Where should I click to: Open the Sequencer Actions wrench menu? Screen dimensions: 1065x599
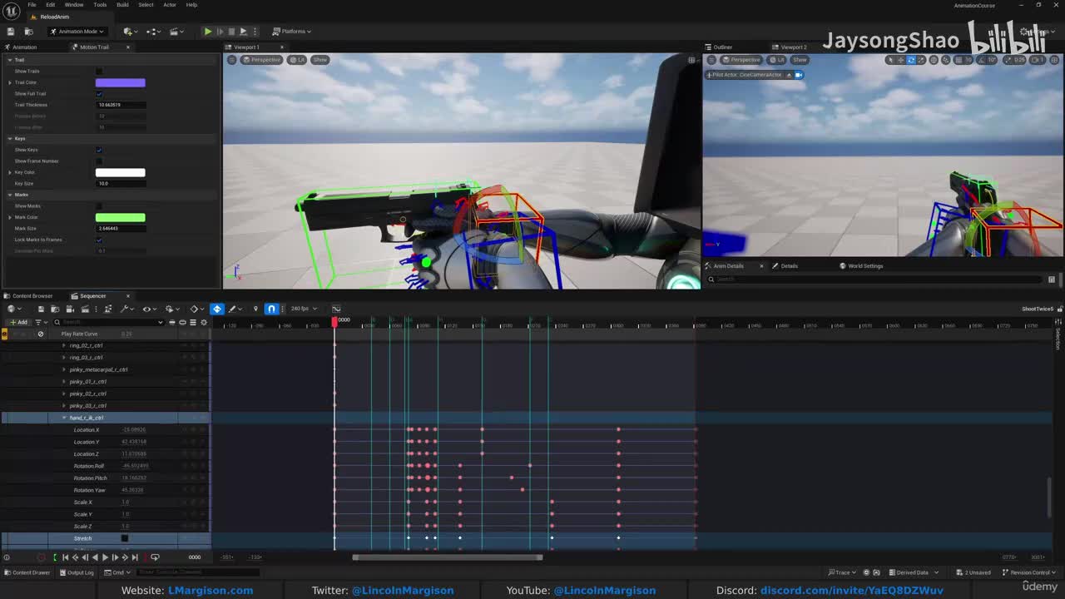click(x=126, y=309)
